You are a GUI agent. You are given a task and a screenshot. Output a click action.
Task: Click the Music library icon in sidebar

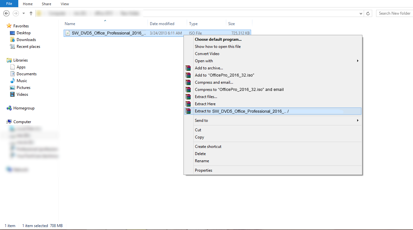pyautogui.click(x=12, y=81)
